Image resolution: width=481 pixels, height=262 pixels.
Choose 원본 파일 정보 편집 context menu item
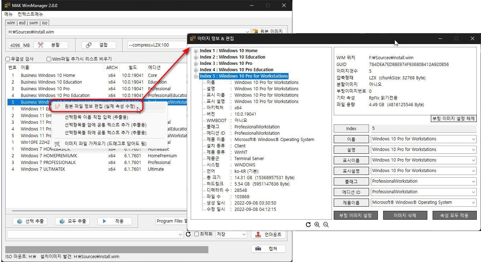pos(108,106)
